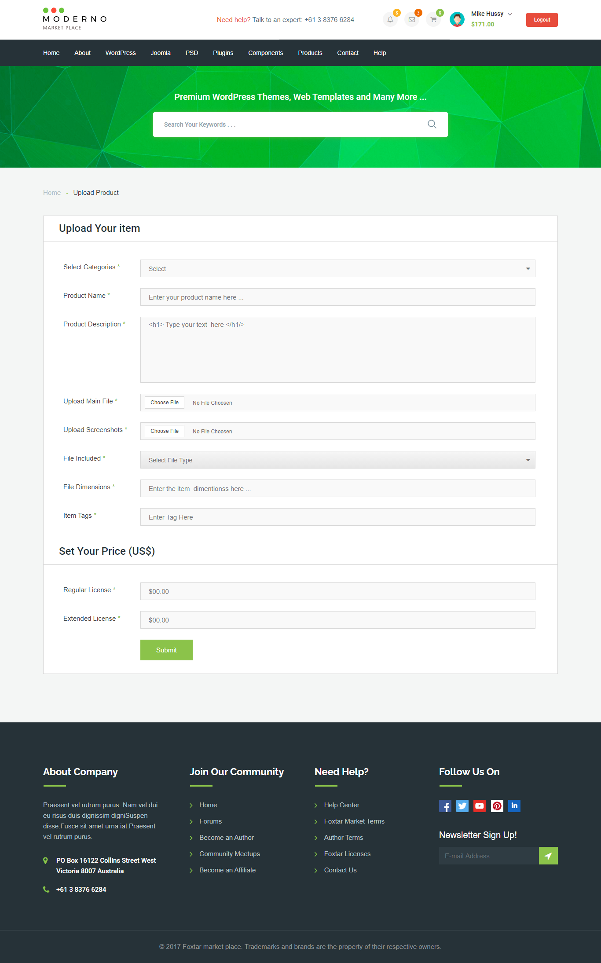Open the Plugins menu item
The image size is (601, 963).
[223, 53]
